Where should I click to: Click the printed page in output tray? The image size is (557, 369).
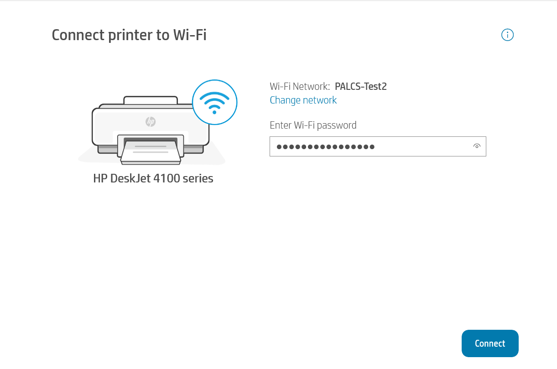pyautogui.click(x=151, y=152)
